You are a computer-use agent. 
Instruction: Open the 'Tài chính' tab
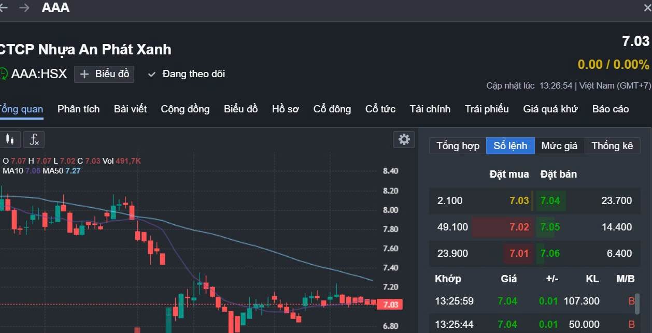[x=430, y=109]
